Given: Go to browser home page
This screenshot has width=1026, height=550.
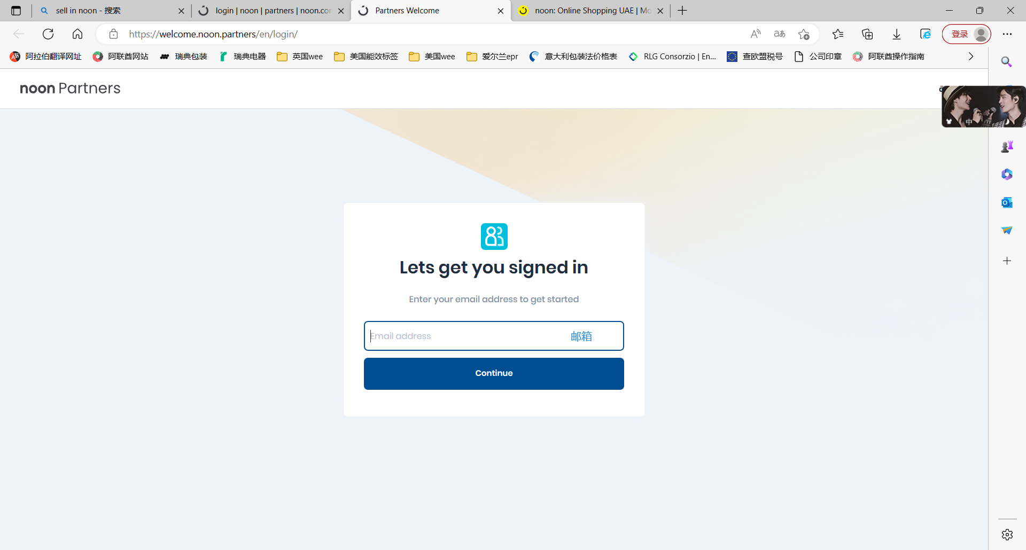Looking at the screenshot, I should click(x=77, y=34).
